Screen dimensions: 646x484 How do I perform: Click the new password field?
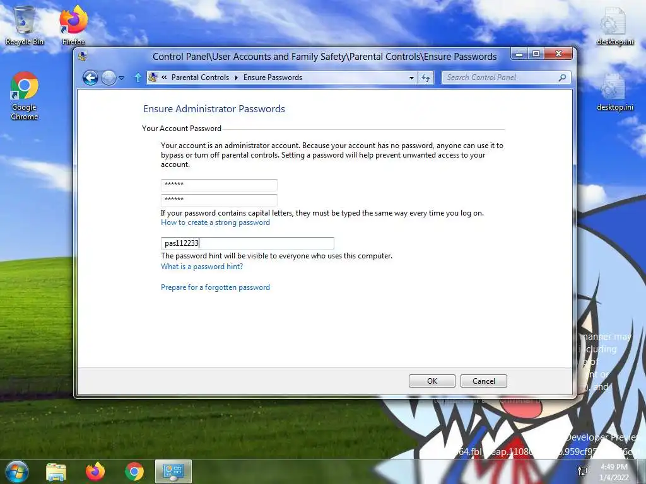[219, 185]
